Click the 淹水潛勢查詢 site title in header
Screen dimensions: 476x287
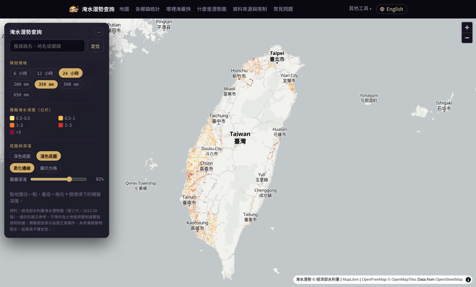pos(98,9)
